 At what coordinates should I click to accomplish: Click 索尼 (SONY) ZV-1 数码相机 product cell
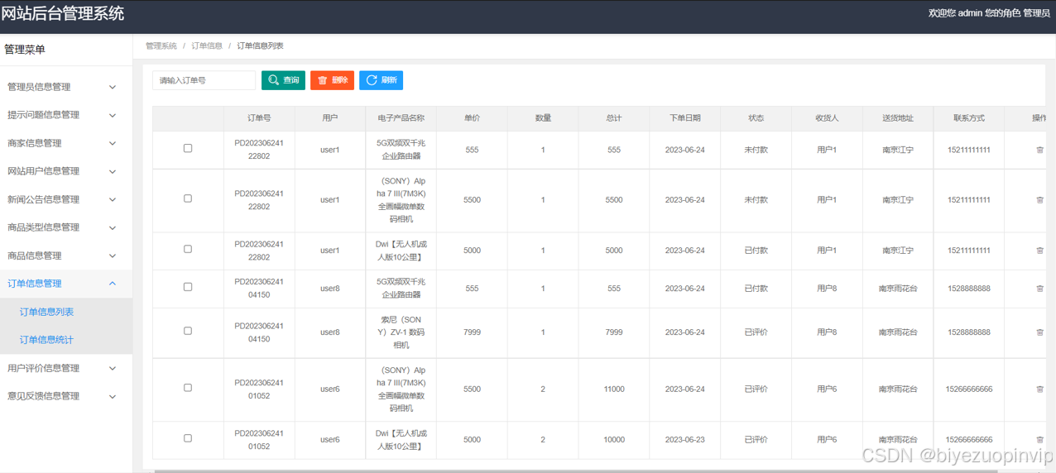401,332
